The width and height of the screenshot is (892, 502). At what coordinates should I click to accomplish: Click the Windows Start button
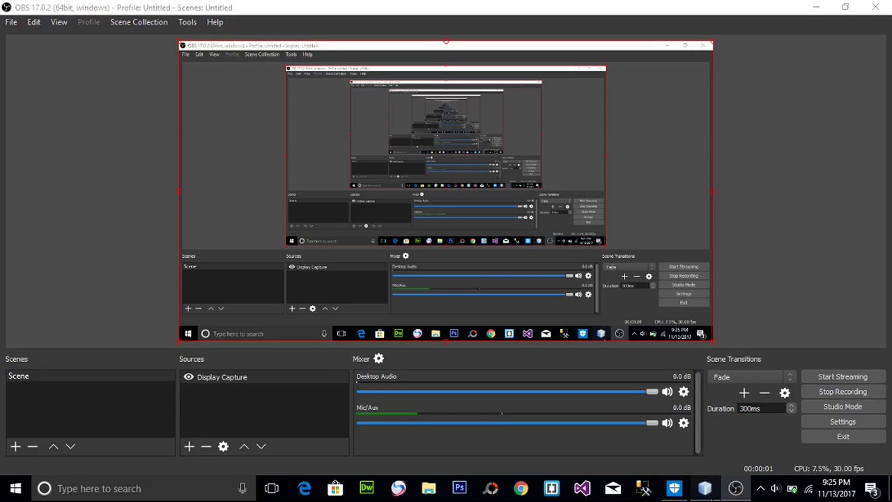click(x=15, y=489)
